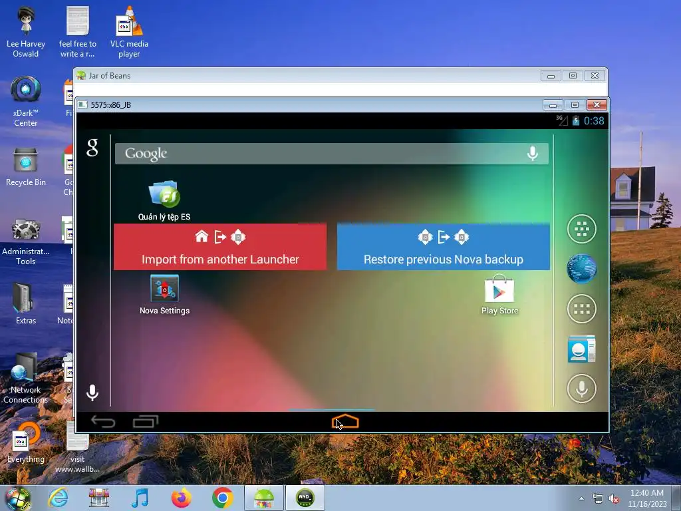The image size is (681, 511).
Task: Tap the Google 'g' icon on left strip
Action: pyautogui.click(x=92, y=148)
